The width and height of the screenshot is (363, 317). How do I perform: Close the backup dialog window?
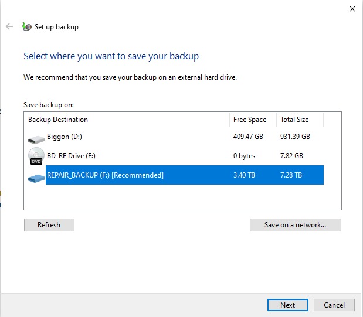352,9
